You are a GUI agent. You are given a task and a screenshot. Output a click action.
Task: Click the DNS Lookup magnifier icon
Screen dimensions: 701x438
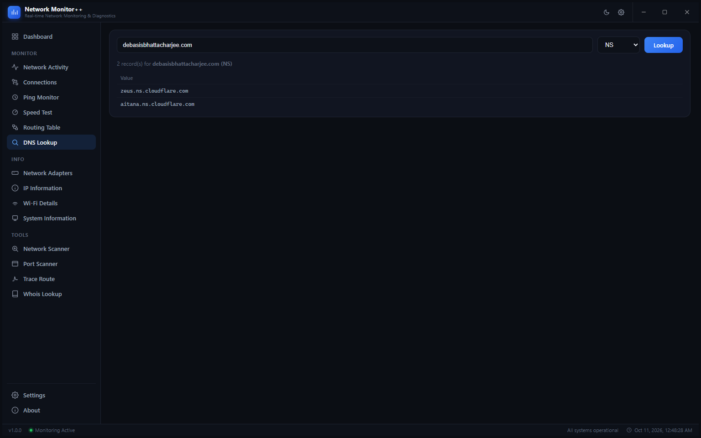tap(15, 142)
